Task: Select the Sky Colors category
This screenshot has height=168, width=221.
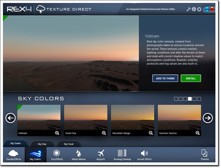Action: (x=35, y=155)
